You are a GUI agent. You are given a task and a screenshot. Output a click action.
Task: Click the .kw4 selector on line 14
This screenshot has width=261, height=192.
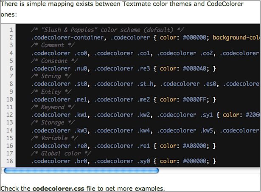(143, 130)
